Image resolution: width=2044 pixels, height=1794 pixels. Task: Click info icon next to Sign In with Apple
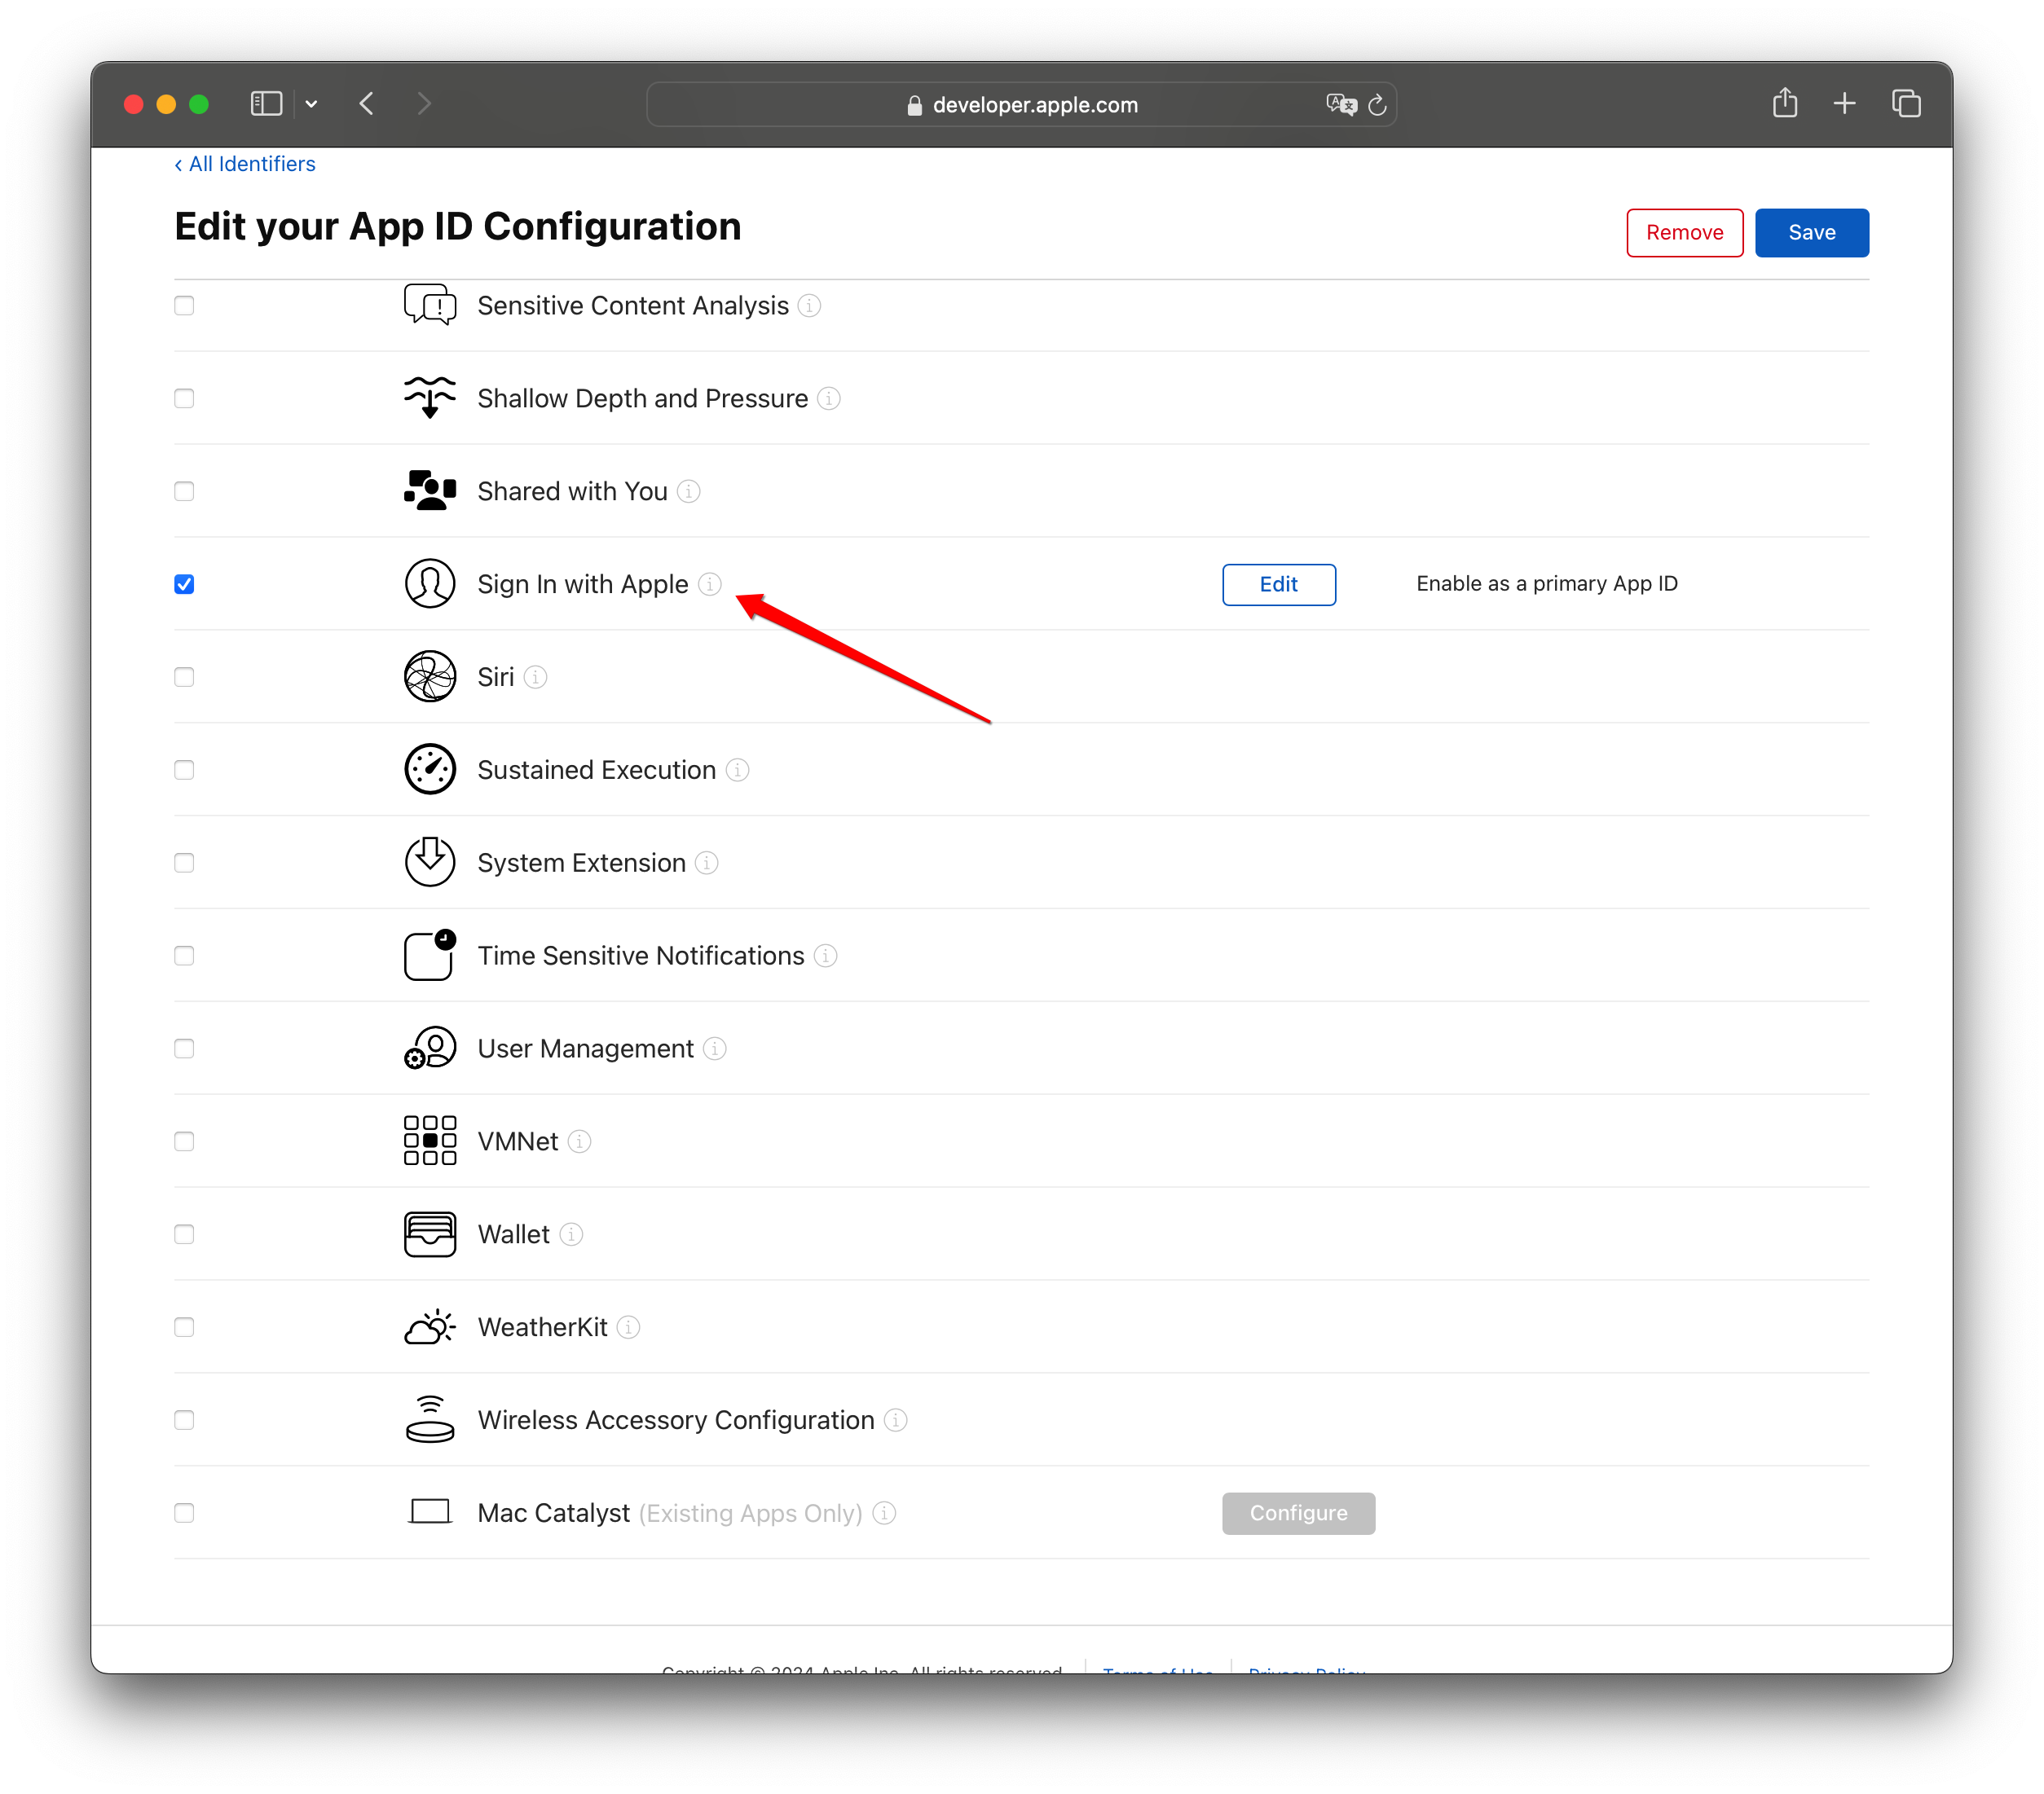coord(710,585)
